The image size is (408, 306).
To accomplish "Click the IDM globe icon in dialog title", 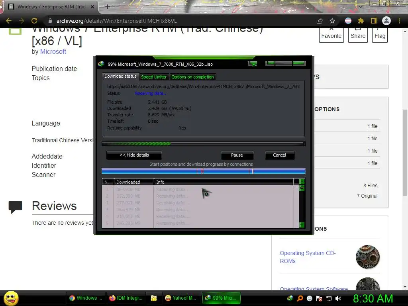I will point(101,64).
